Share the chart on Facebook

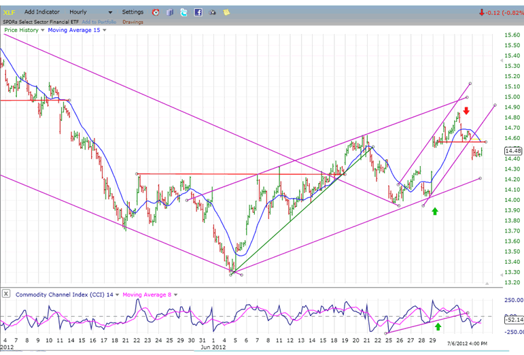point(198,12)
